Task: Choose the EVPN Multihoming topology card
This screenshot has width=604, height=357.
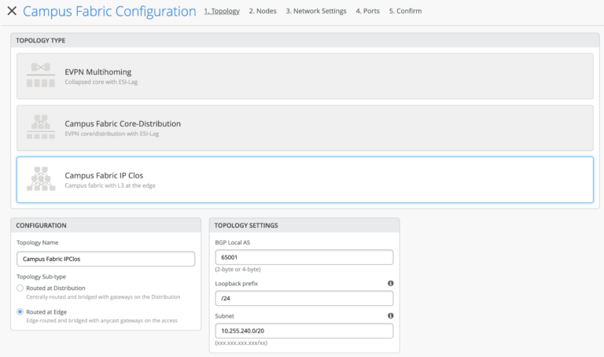Action: coord(315,76)
